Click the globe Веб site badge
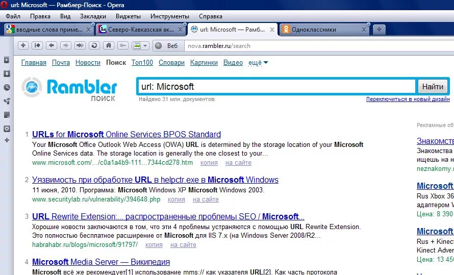This screenshot has width=454, height=275. [x=168, y=46]
